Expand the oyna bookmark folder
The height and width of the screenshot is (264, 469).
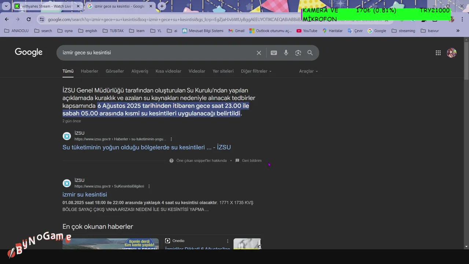tap(65, 31)
